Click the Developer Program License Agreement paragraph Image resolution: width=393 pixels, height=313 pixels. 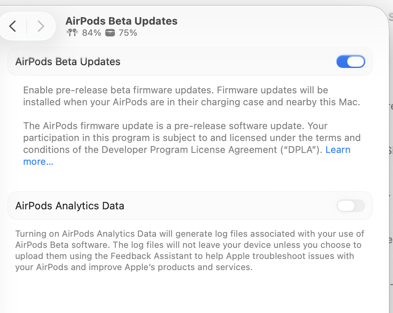tap(192, 144)
